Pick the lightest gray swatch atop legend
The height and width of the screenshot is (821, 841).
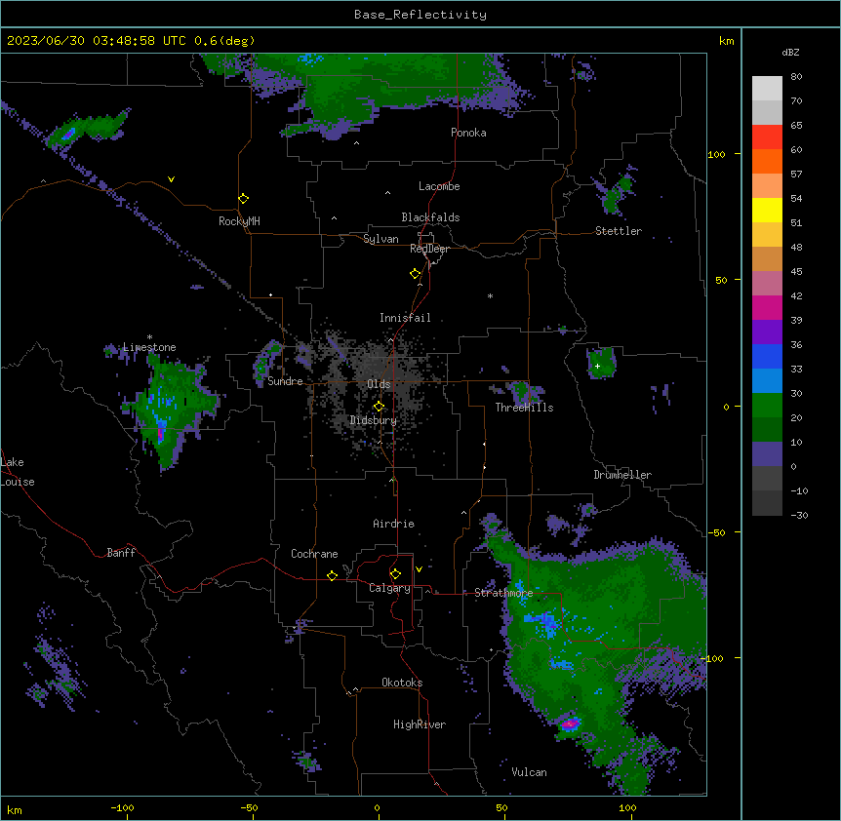767,89
